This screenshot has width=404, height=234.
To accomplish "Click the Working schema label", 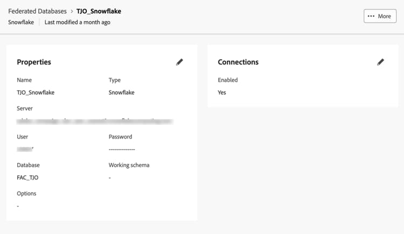I will (129, 165).
